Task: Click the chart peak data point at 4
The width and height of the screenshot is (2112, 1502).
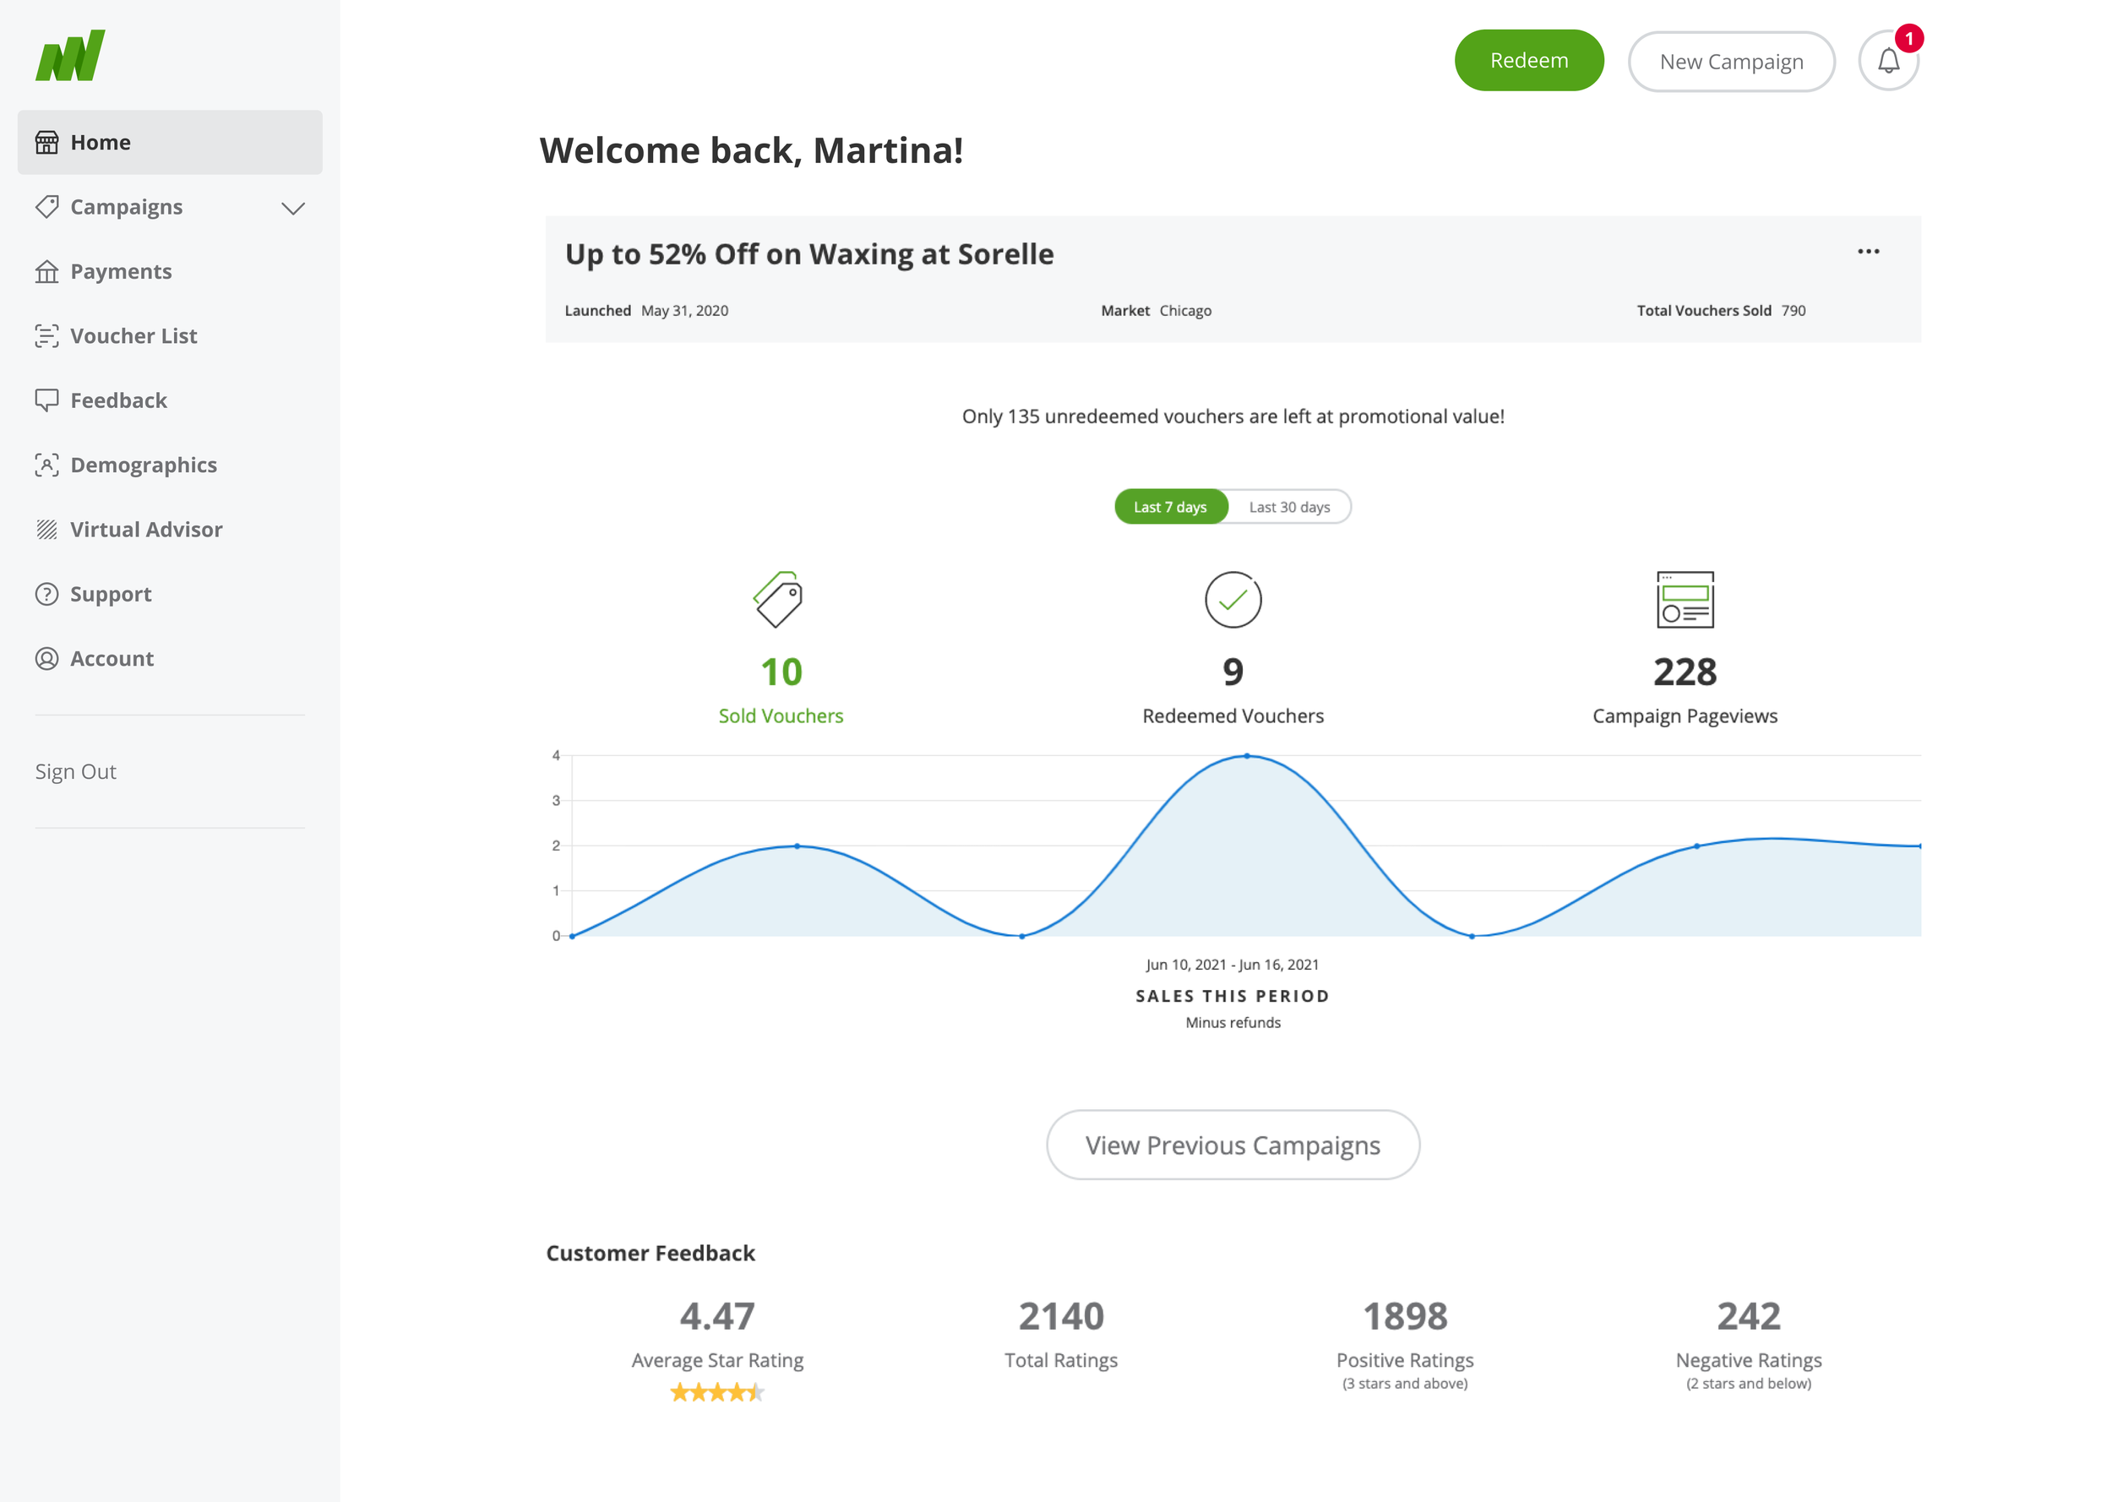Action: tap(1246, 757)
